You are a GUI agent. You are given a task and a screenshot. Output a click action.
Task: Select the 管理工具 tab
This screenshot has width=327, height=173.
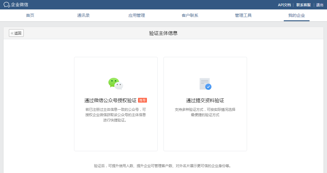243,16
